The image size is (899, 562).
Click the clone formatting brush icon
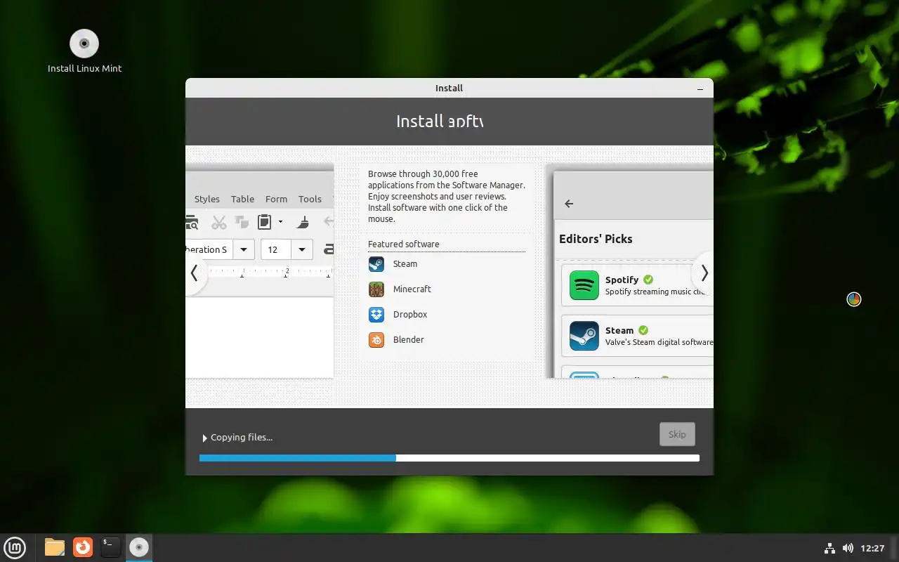tap(303, 223)
